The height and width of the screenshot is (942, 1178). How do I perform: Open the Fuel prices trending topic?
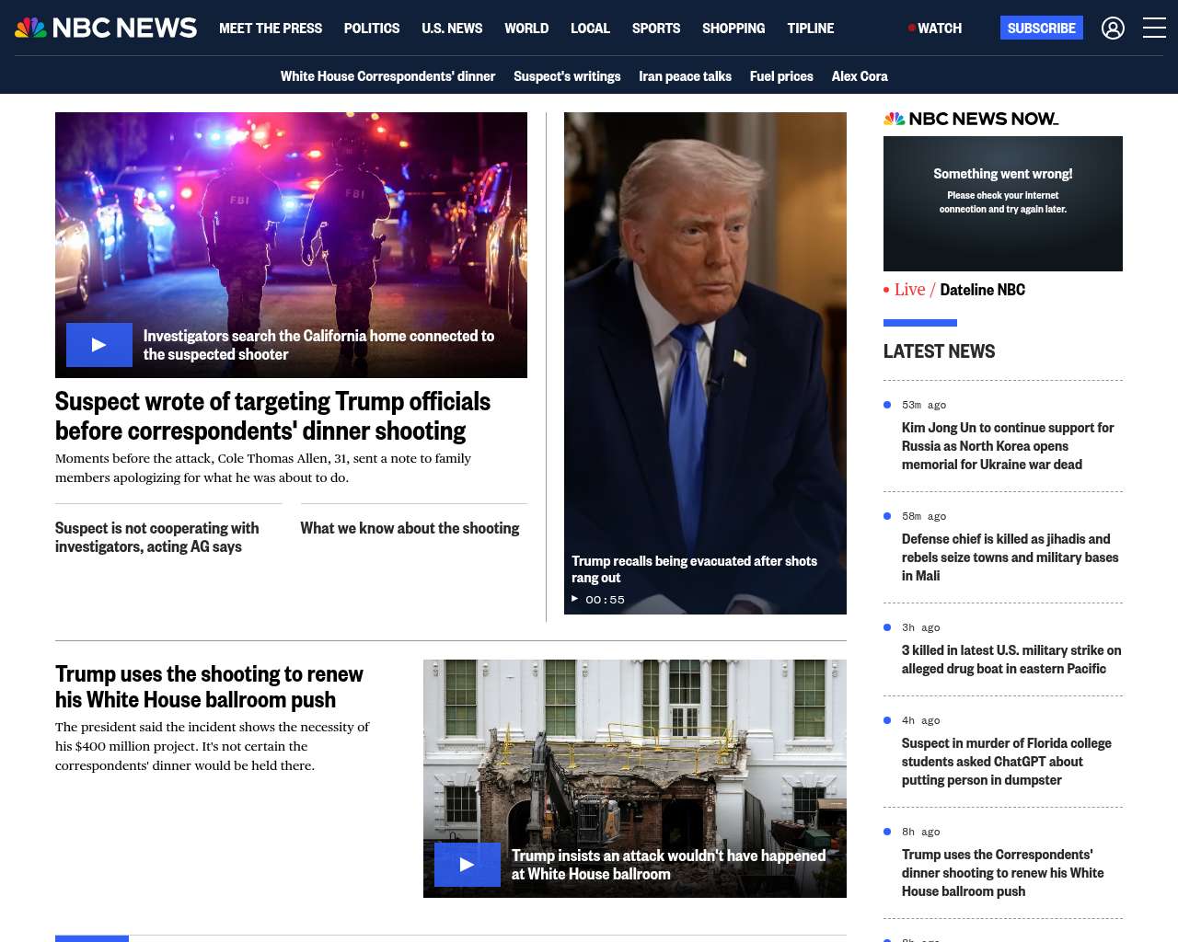[781, 76]
